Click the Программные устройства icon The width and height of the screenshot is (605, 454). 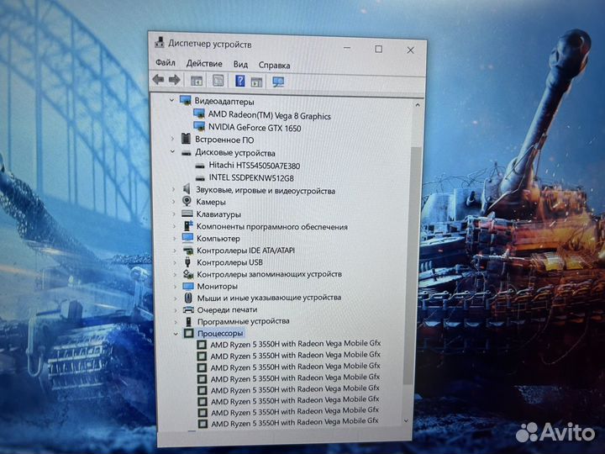(189, 321)
